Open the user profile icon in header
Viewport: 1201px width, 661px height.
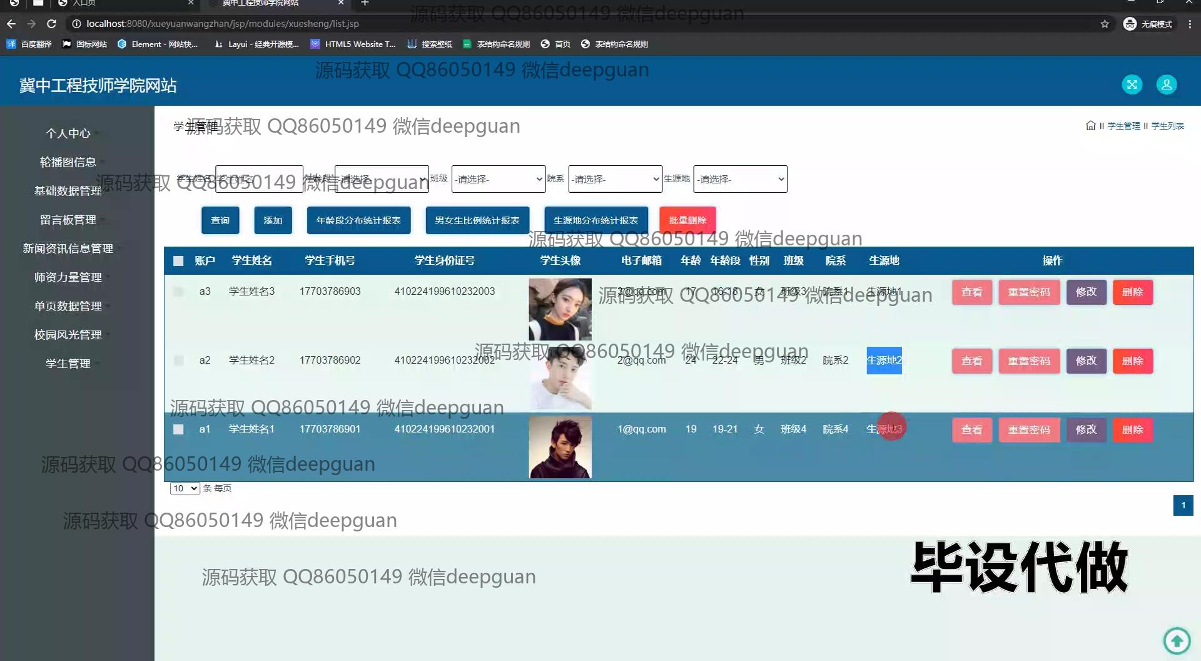click(1166, 85)
